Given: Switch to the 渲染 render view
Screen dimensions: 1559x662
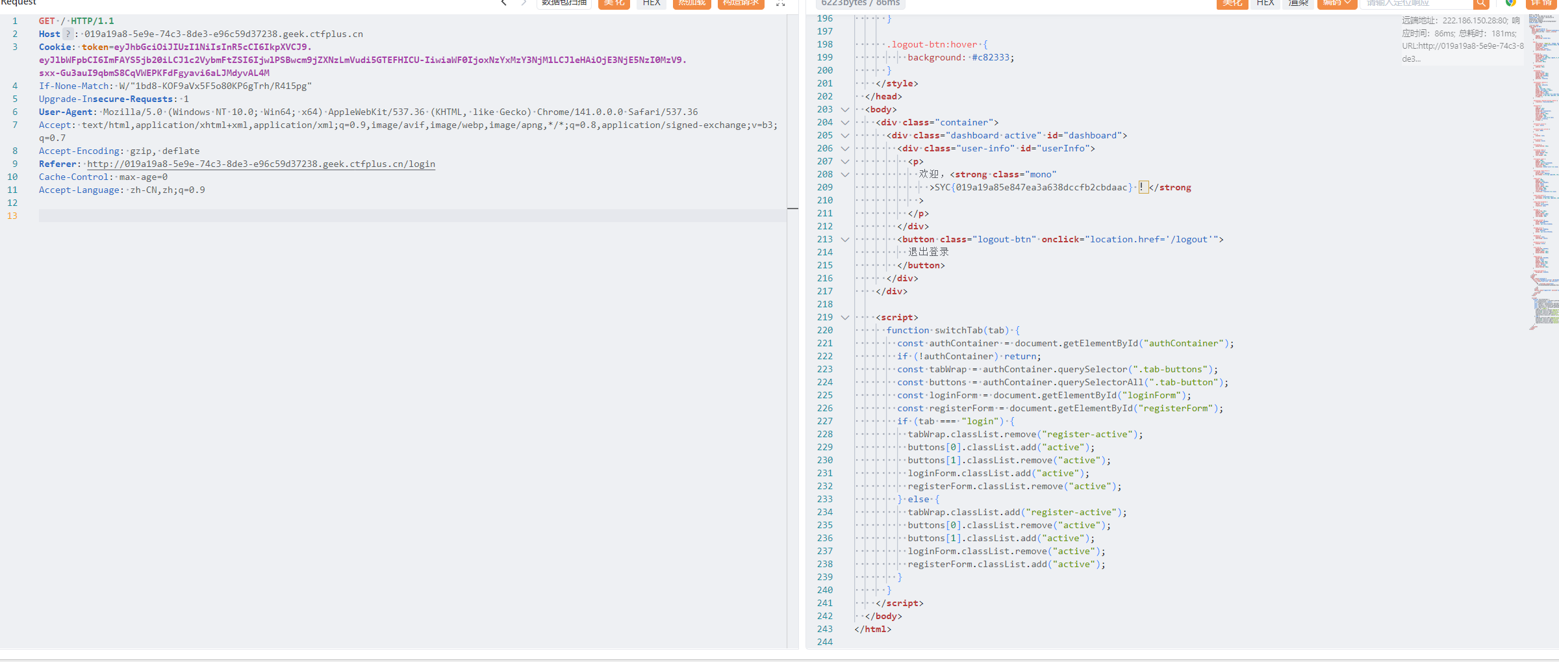Looking at the screenshot, I should (x=1298, y=3).
